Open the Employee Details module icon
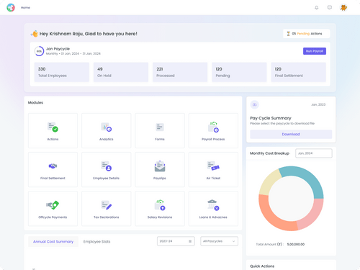Image resolution: width=360 pixels, height=270 pixels. pyautogui.click(x=107, y=166)
